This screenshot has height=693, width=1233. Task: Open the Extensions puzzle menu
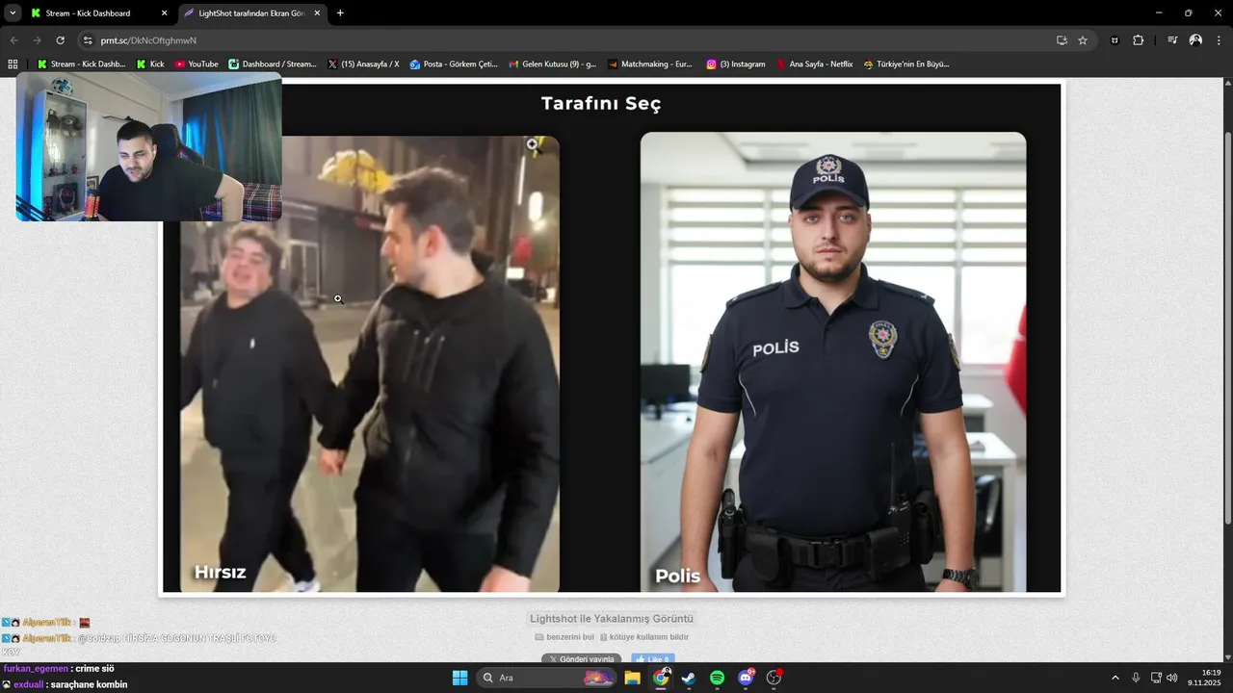click(x=1138, y=40)
